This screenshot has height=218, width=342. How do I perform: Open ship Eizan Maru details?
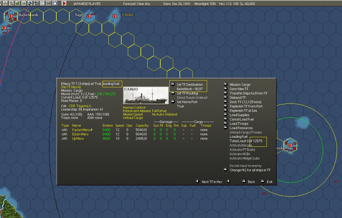pos(80,134)
